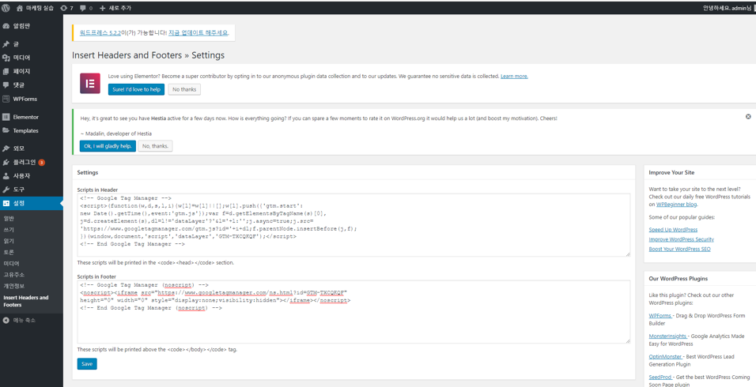Click the resize handle of the Scripts in Header box
The height and width of the screenshot is (387, 756).
(627, 254)
